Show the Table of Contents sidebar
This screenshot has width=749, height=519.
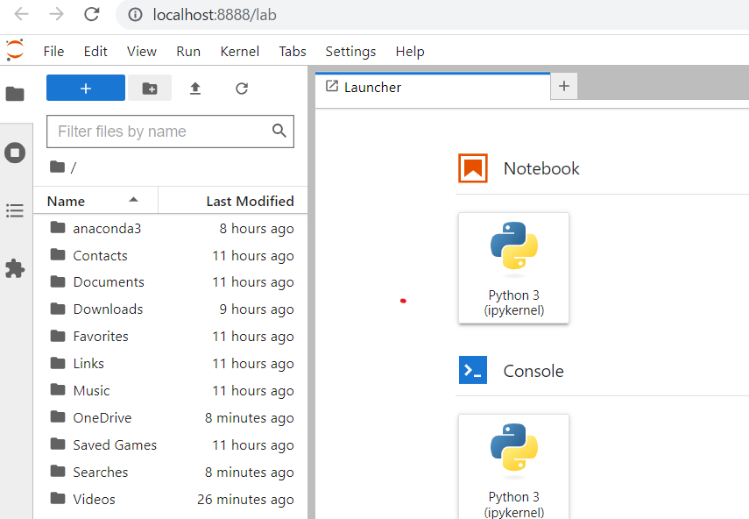(x=15, y=210)
